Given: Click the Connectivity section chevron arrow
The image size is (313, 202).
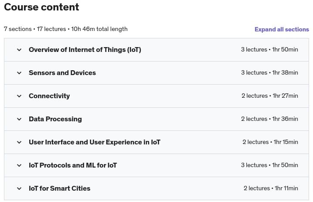Looking at the screenshot, I should coord(19,96).
